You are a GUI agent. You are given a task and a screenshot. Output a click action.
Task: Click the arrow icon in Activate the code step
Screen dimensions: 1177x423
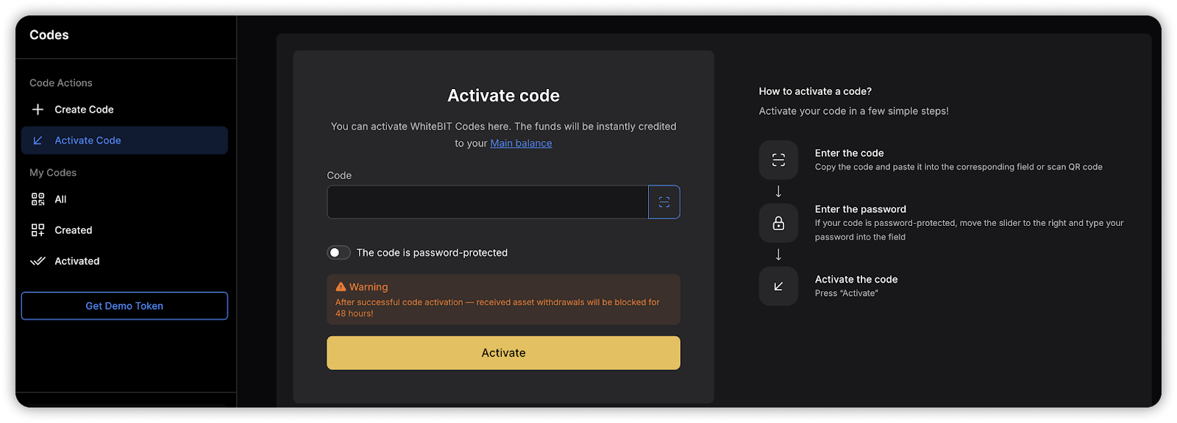(x=778, y=286)
